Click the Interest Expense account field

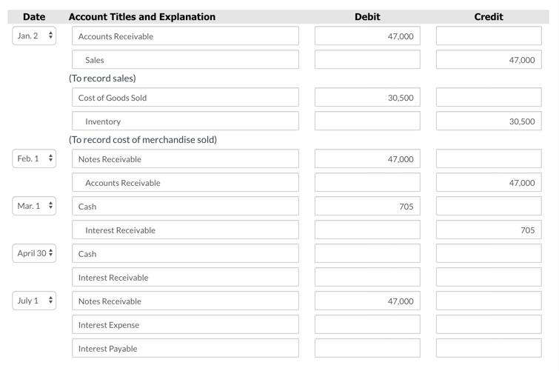(185, 324)
